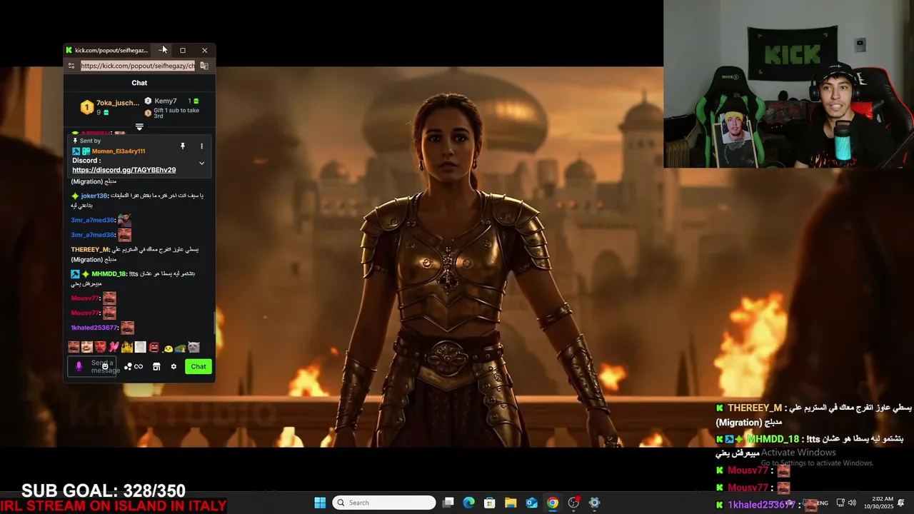
Task: Click THEREEY_M username in chat window
Action: coord(90,250)
